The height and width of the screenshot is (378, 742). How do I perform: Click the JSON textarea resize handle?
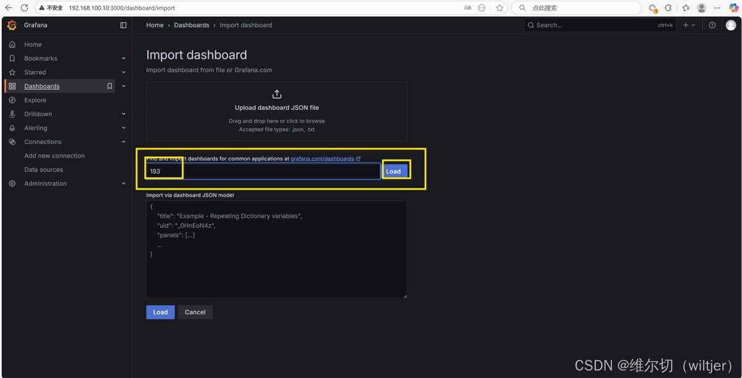tap(405, 296)
